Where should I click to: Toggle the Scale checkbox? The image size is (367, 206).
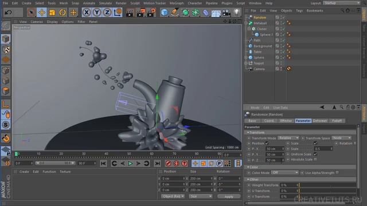[315, 143]
